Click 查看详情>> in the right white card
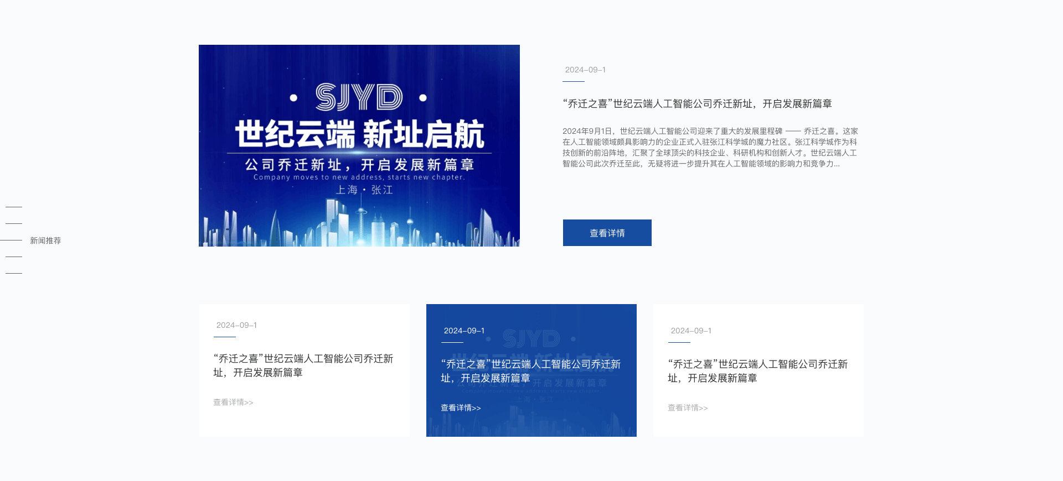This screenshot has height=481, width=1063. (x=688, y=408)
